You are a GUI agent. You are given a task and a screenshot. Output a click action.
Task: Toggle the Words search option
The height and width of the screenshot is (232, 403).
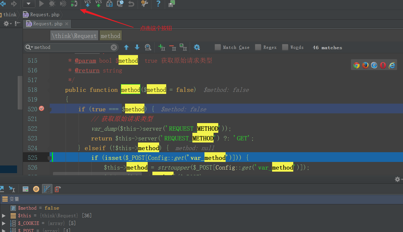[x=285, y=47]
